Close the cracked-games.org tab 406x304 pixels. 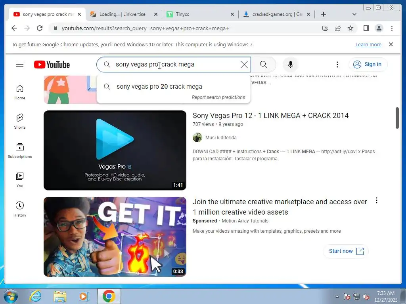[x=308, y=14]
